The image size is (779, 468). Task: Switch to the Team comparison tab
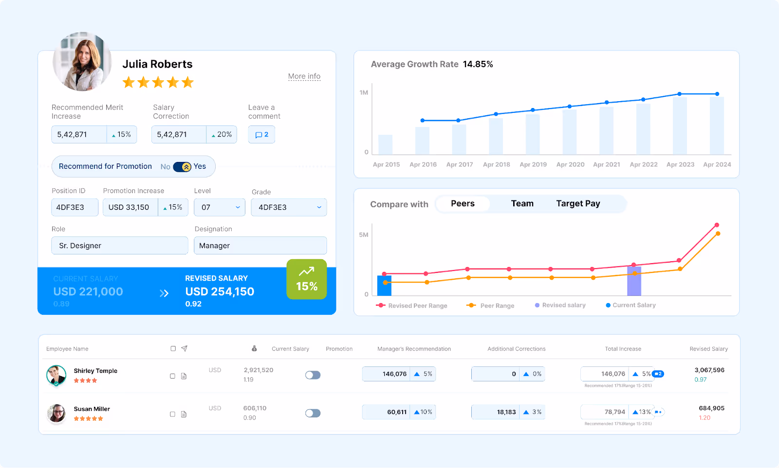click(522, 203)
